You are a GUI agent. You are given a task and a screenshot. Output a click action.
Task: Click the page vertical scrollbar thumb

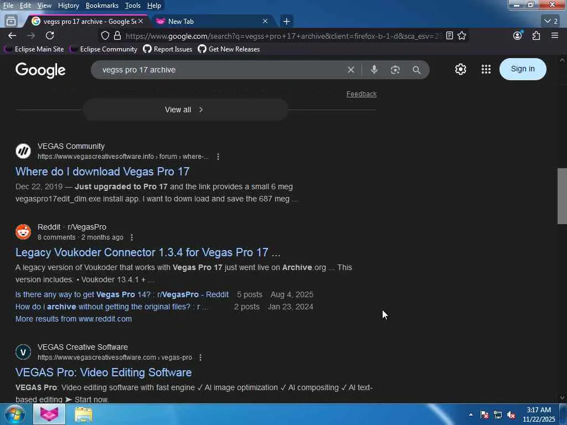562,196
